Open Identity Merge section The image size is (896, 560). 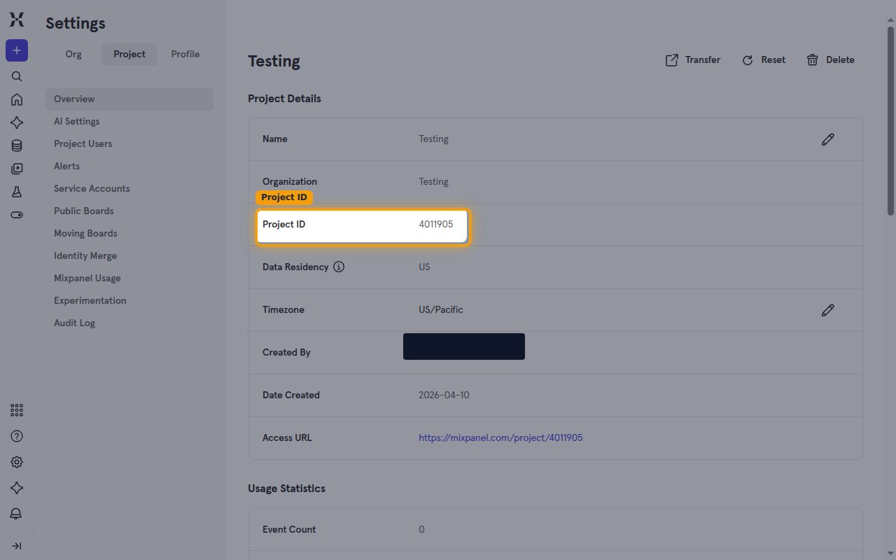point(129,255)
